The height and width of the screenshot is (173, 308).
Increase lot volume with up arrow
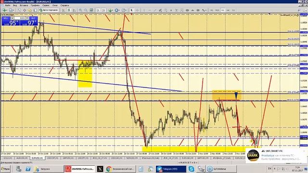point(27,18)
